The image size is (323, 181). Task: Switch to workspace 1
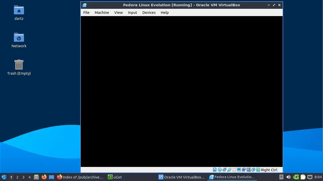point(11,177)
